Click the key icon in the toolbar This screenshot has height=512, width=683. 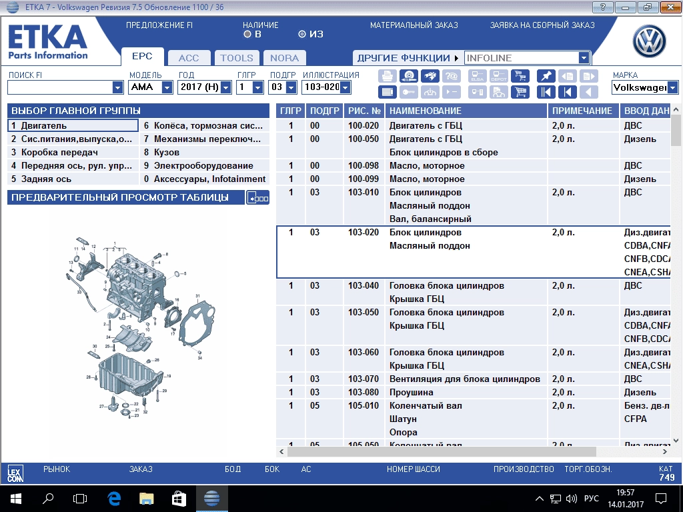coord(408,92)
